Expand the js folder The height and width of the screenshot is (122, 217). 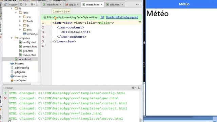(x=20, y=25)
